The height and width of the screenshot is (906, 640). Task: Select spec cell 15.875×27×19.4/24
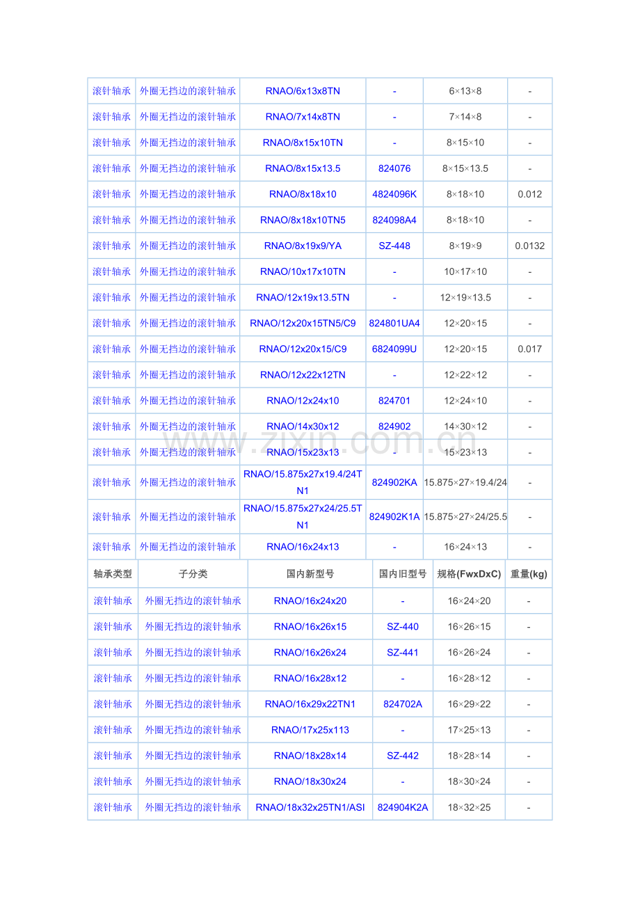click(x=465, y=482)
